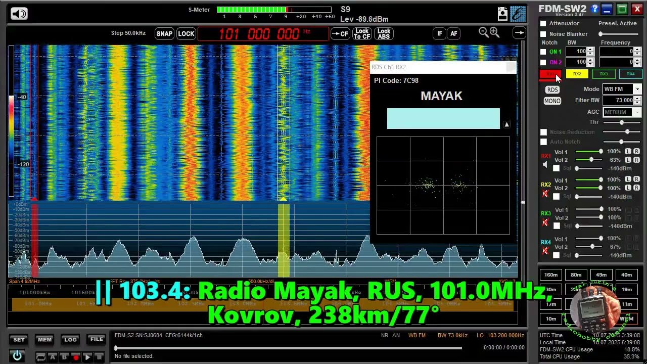This screenshot has height=364, width=647.
Task: Increase Notch 2 bandwidth with the up stepper
Action: coord(590,60)
